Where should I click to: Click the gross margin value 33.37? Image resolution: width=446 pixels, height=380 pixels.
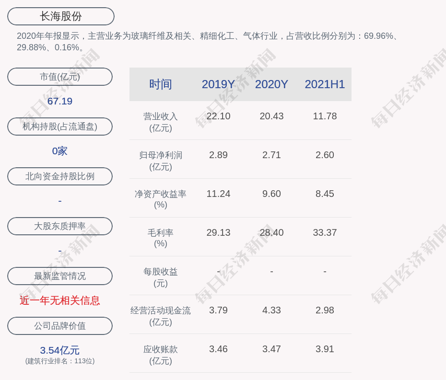325,232
